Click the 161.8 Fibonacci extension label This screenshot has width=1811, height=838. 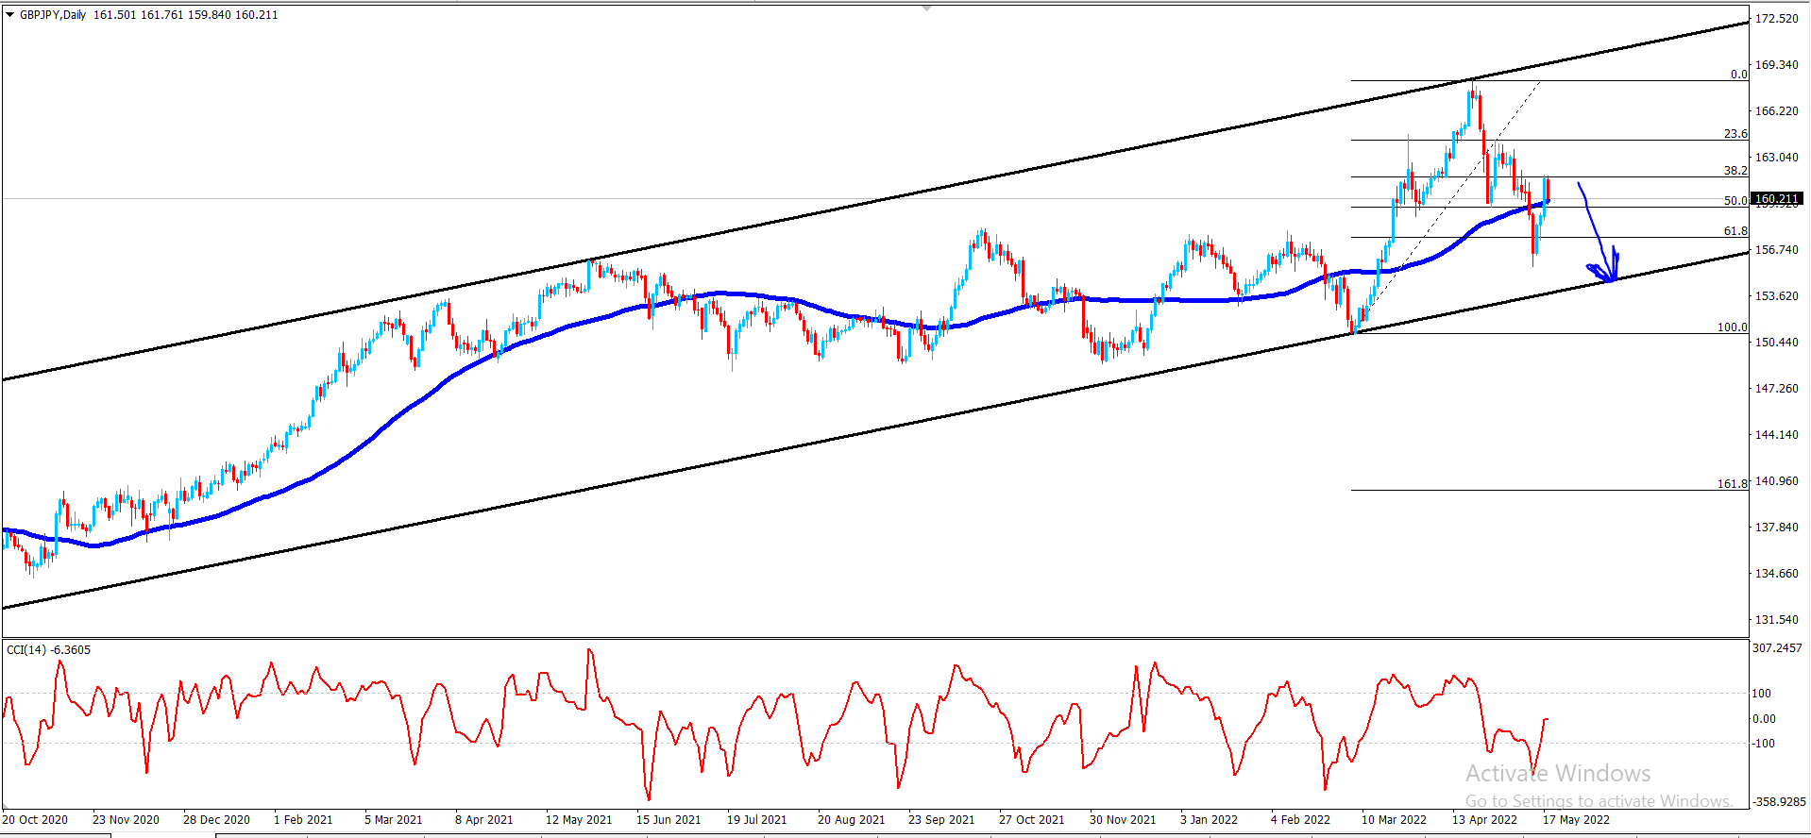(x=1733, y=484)
